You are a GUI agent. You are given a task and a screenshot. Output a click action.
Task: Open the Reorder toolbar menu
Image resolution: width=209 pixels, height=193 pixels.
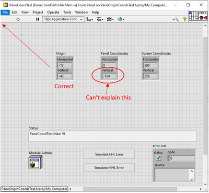click(x=121, y=19)
